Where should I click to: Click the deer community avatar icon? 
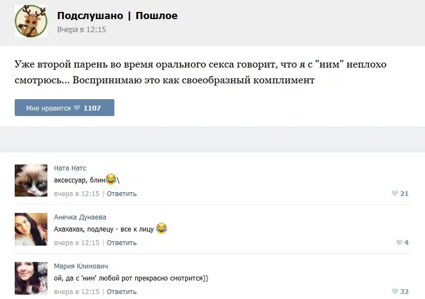coord(31,21)
